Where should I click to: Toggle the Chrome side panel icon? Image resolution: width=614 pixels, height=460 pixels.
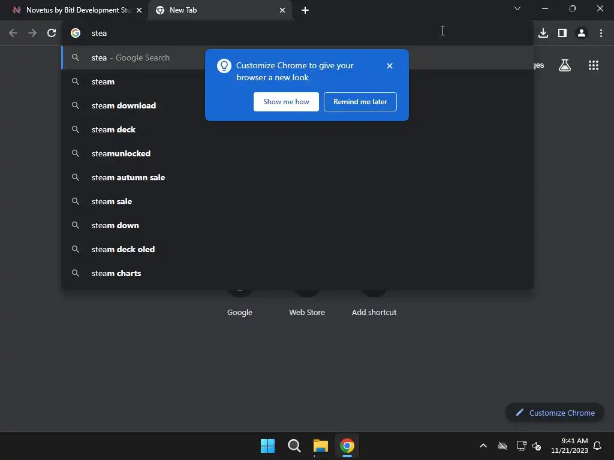point(562,34)
